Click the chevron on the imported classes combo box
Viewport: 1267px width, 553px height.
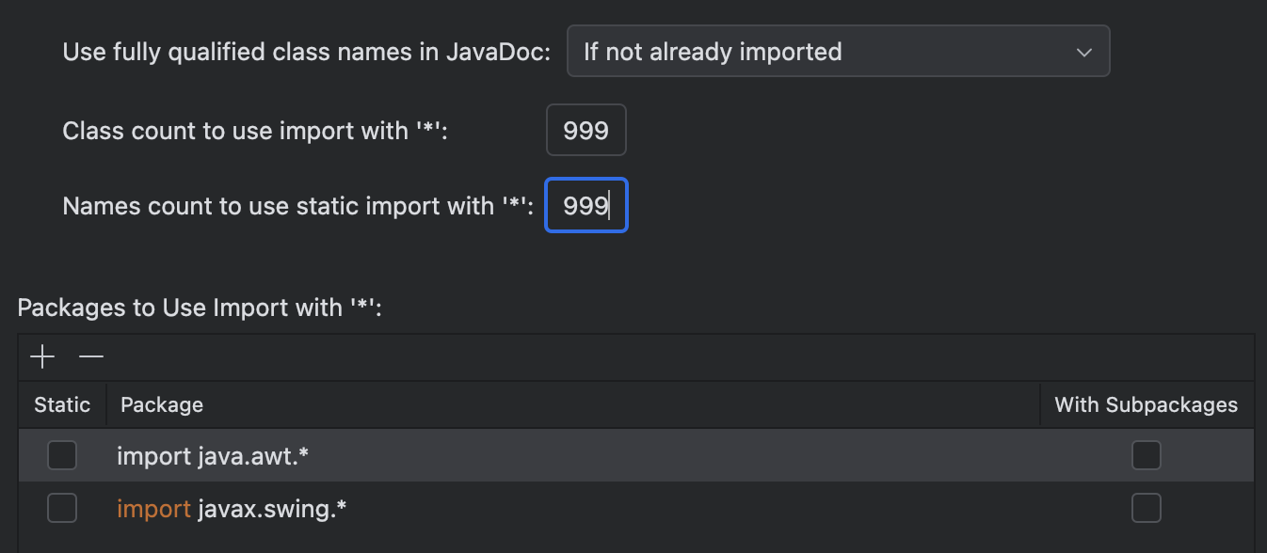pyautogui.click(x=1083, y=51)
